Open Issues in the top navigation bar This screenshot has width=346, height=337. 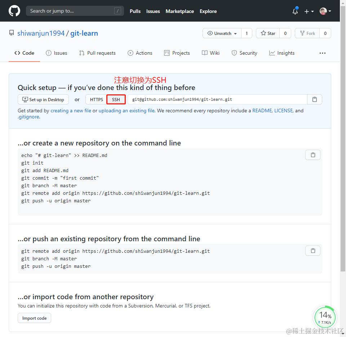(x=153, y=11)
